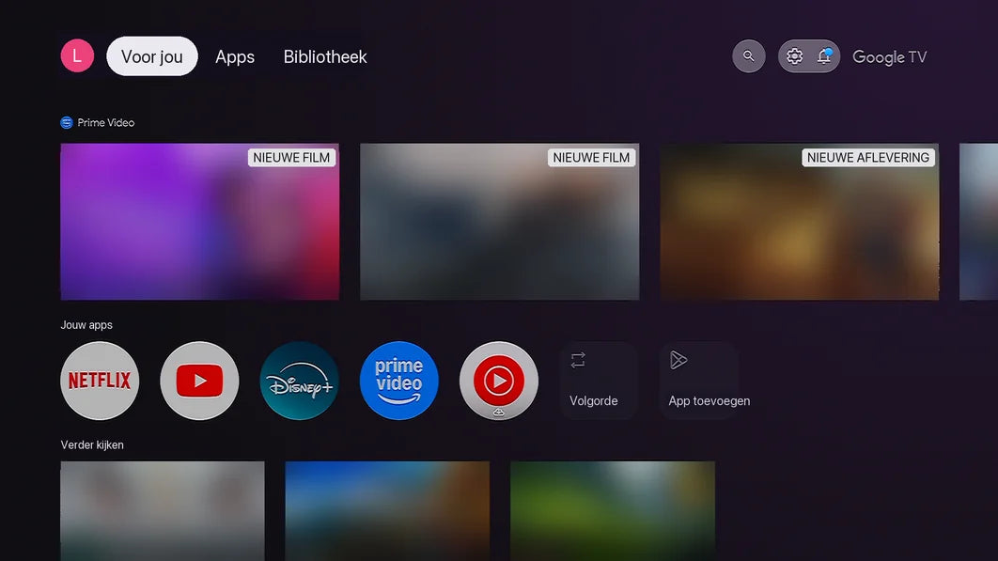998x561 pixels.
Task: Open settings gear icon
Action: pyautogui.click(x=794, y=56)
